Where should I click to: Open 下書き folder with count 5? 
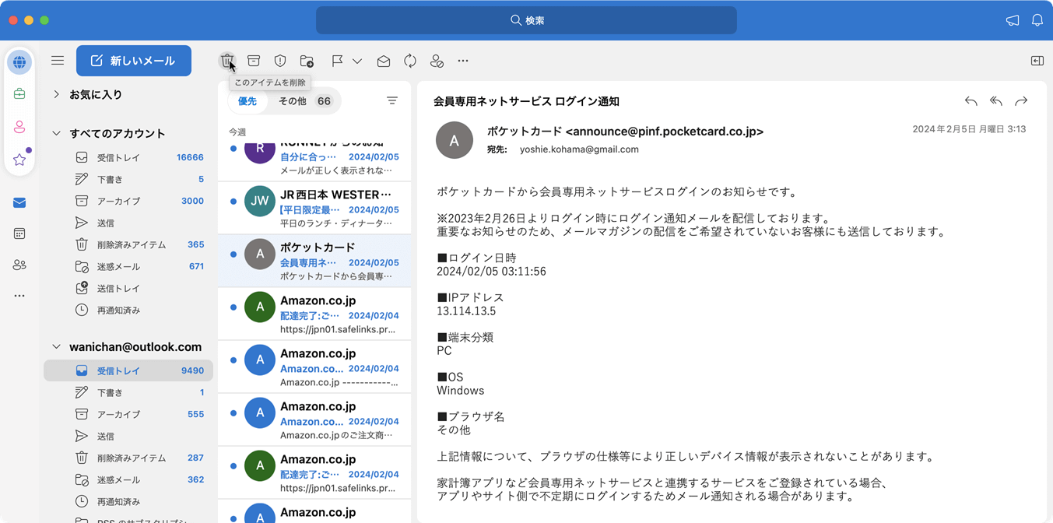[x=128, y=179]
